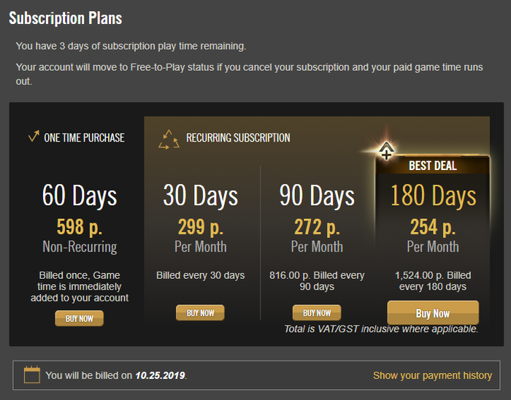
Task: Click the Subscription Plans heading
Action: pyautogui.click(x=66, y=18)
